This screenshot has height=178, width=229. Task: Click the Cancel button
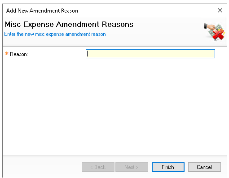[204, 167]
